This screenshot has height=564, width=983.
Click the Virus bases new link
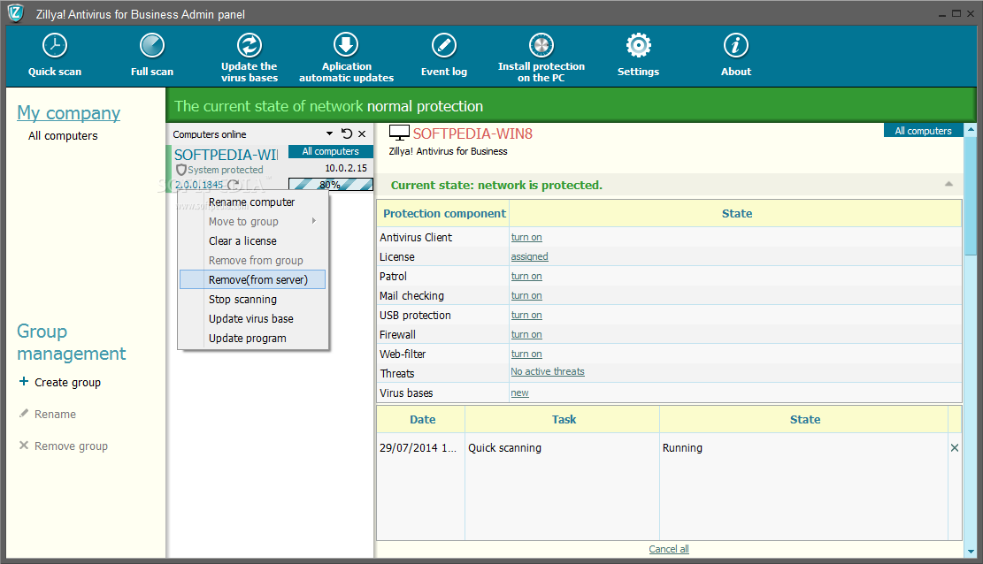[x=519, y=393]
